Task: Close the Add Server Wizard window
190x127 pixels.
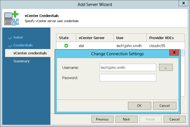Action: tap(183, 3)
